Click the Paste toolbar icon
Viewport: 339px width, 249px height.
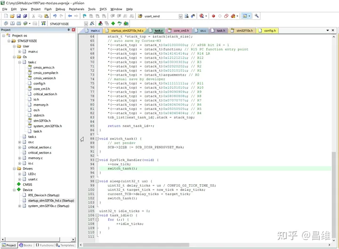(x=46, y=16)
